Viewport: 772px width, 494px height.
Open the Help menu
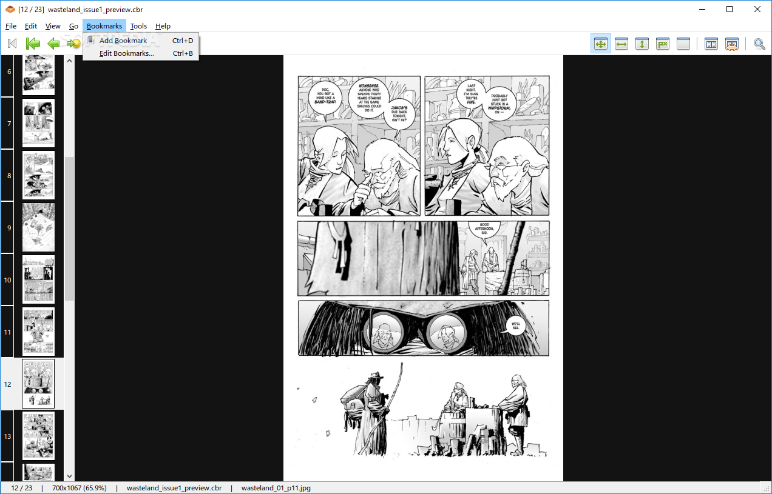coord(163,26)
